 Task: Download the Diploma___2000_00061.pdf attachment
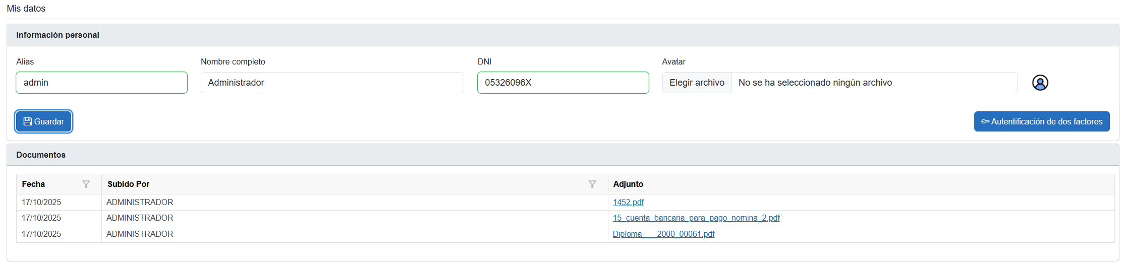click(x=663, y=234)
